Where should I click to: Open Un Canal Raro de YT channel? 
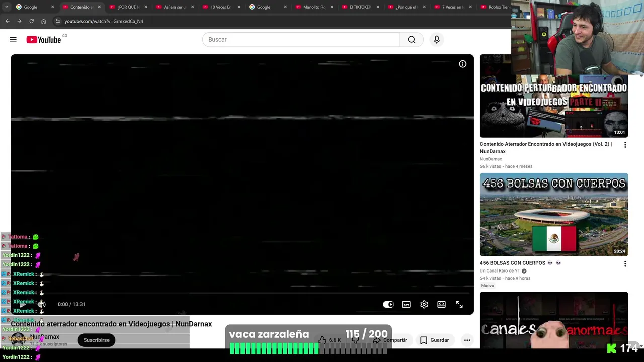pos(500,271)
